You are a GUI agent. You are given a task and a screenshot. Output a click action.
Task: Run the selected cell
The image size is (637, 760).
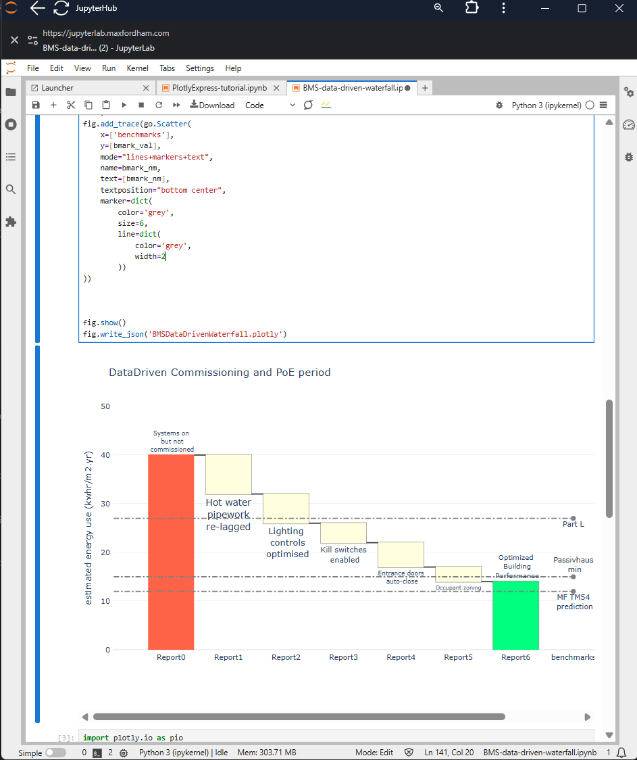(x=124, y=105)
